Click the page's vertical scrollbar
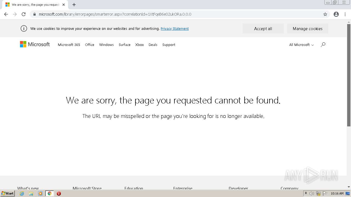The image size is (351, 197). tap(349, 75)
